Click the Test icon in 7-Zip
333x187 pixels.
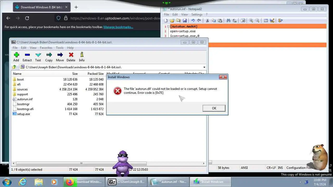(38, 57)
